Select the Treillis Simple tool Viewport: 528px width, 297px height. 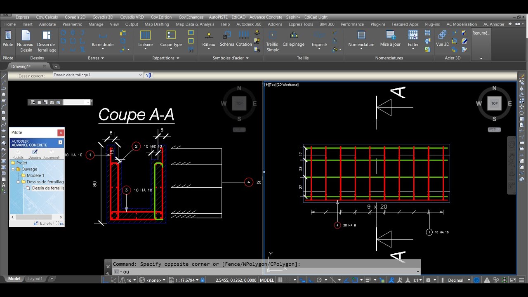(x=273, y=41)
